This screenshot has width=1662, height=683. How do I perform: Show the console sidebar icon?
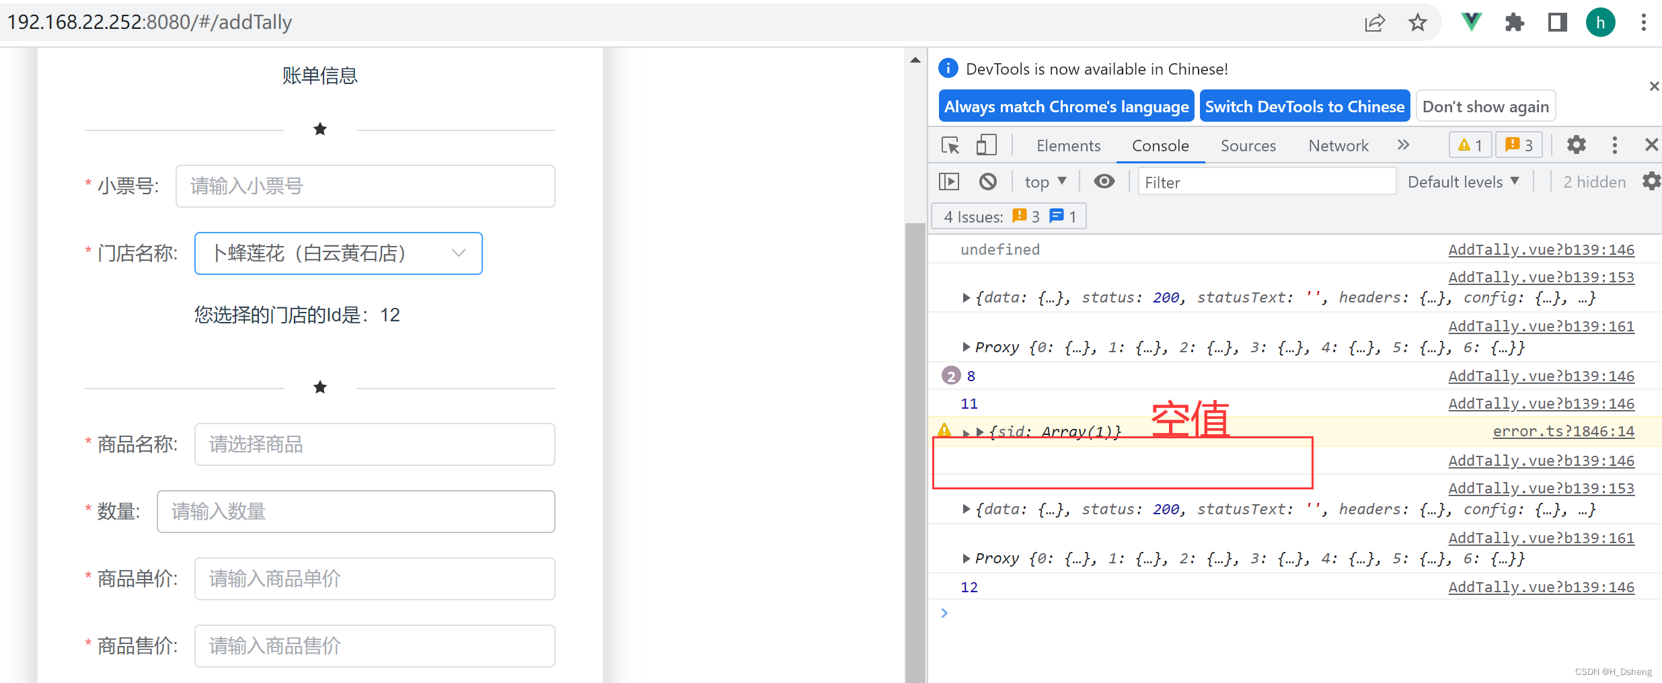click(949, 182)
